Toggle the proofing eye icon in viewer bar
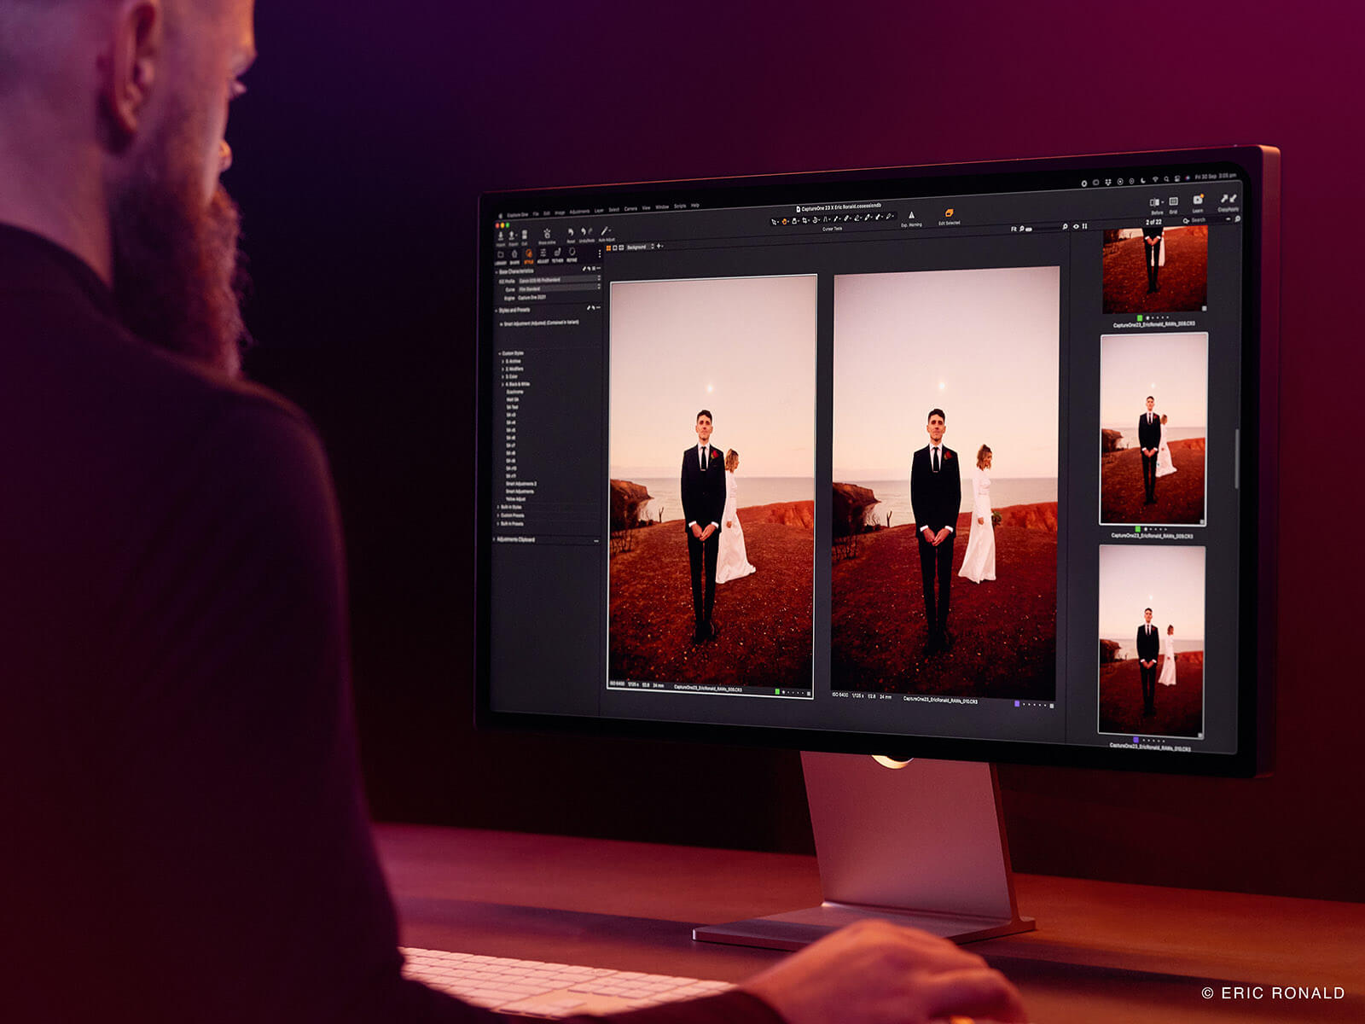Viewport: 1365px width, 1024px height. [1076, 226]
